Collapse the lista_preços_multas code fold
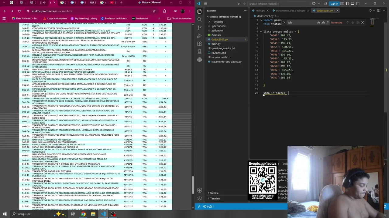The height and width of the screenshot is (218, 389). pos(261,31)
